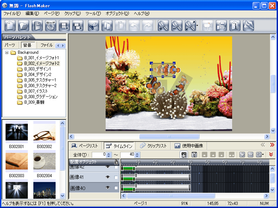Click the grayed-out camera icon in the toolbar

(x=207, y=26)
